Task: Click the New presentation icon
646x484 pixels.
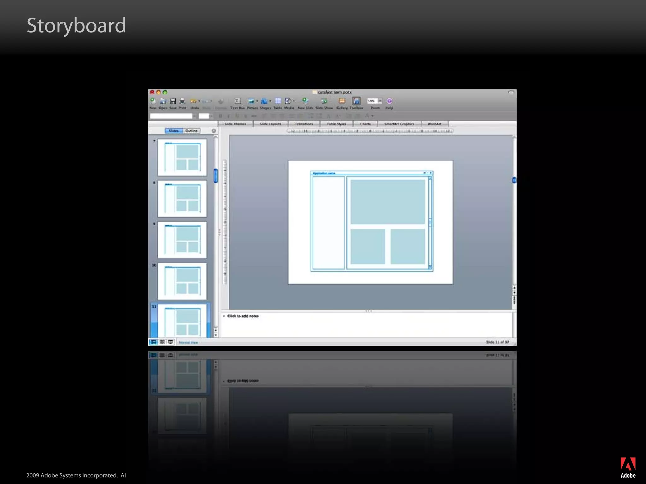Action: click(153, 101)
